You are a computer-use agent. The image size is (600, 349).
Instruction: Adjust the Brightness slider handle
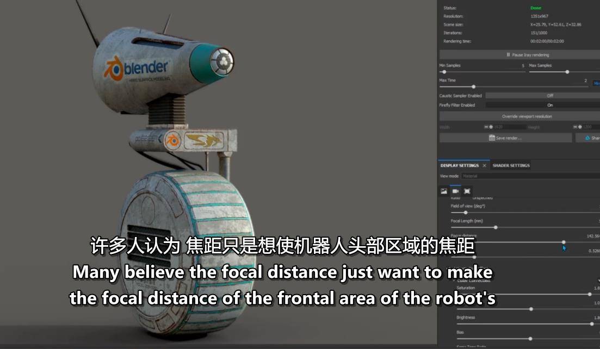[x=592, y=324]
